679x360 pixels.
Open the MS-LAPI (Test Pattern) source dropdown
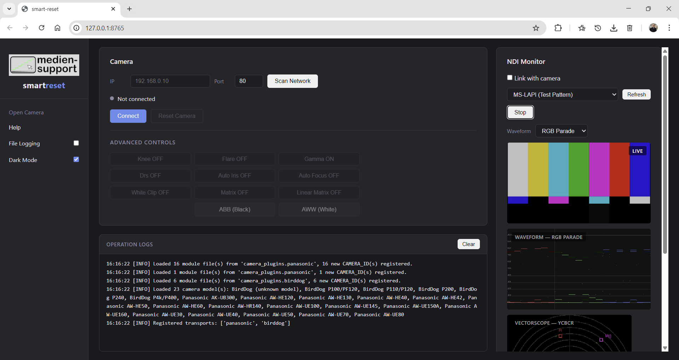pos(563,94)
